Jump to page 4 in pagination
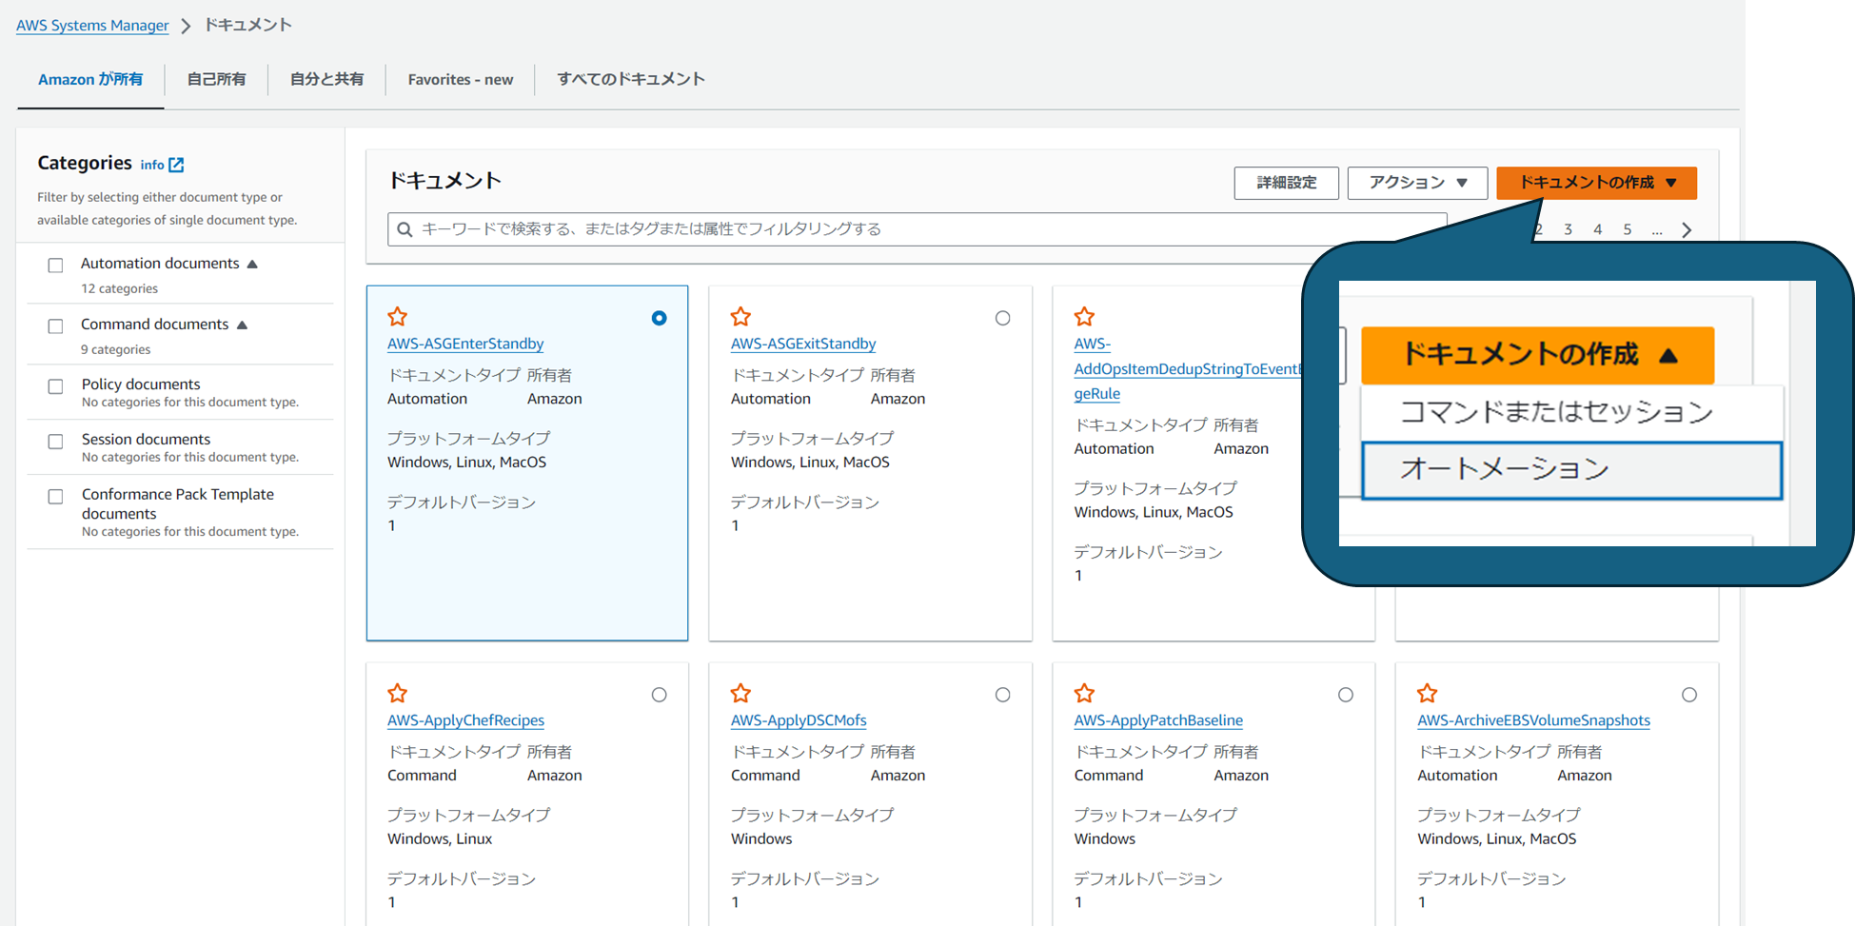Viewport: 1855px width, 926px height. point(1598,229)
